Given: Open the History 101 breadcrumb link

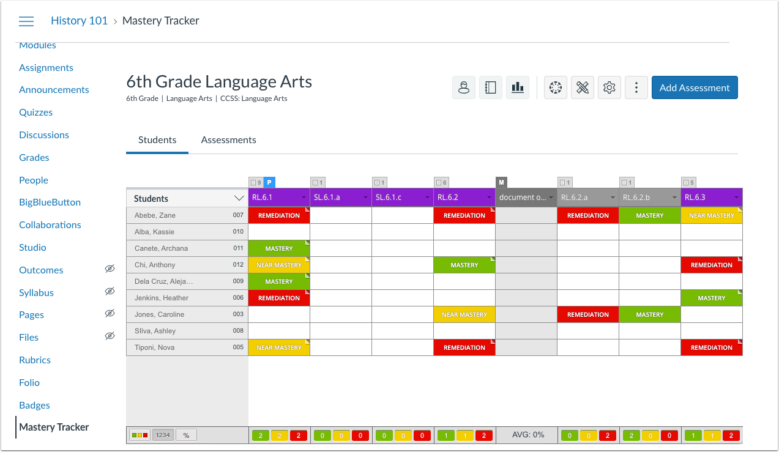Looking at the screenshot, I should click(79, 20).
